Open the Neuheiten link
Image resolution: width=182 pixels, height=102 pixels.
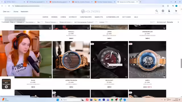[x=24, y=12]
